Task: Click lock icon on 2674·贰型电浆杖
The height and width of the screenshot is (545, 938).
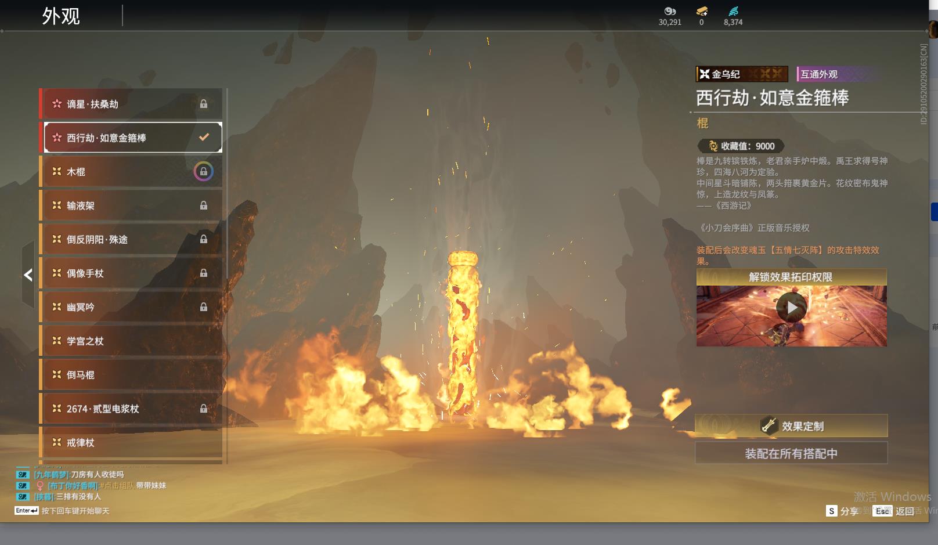Action: [x=204, y=409]
